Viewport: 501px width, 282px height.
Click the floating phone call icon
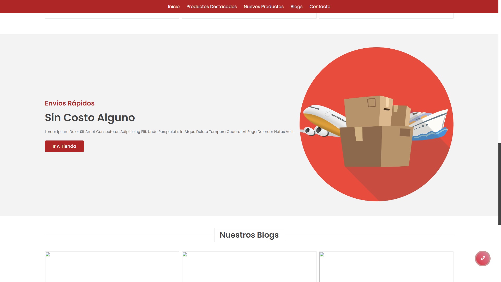pyautogui.click(x=482, y=258)
